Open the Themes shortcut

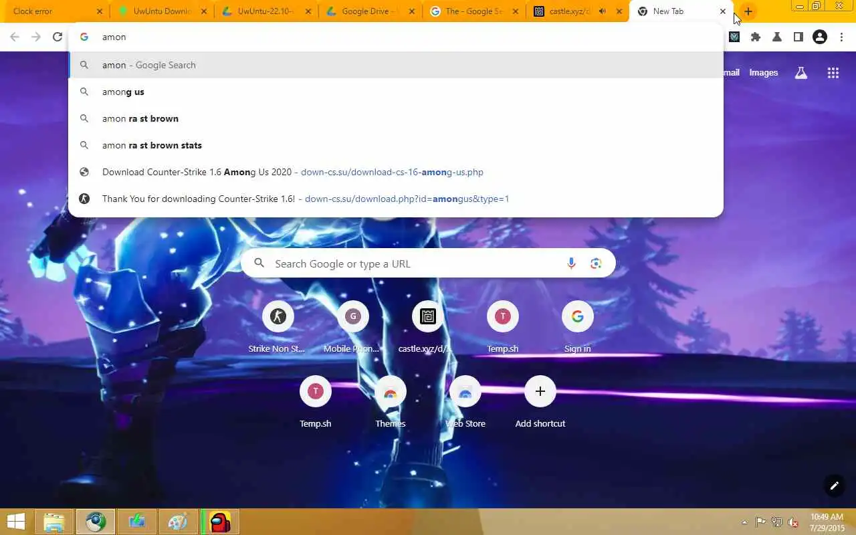coord(390,403)
